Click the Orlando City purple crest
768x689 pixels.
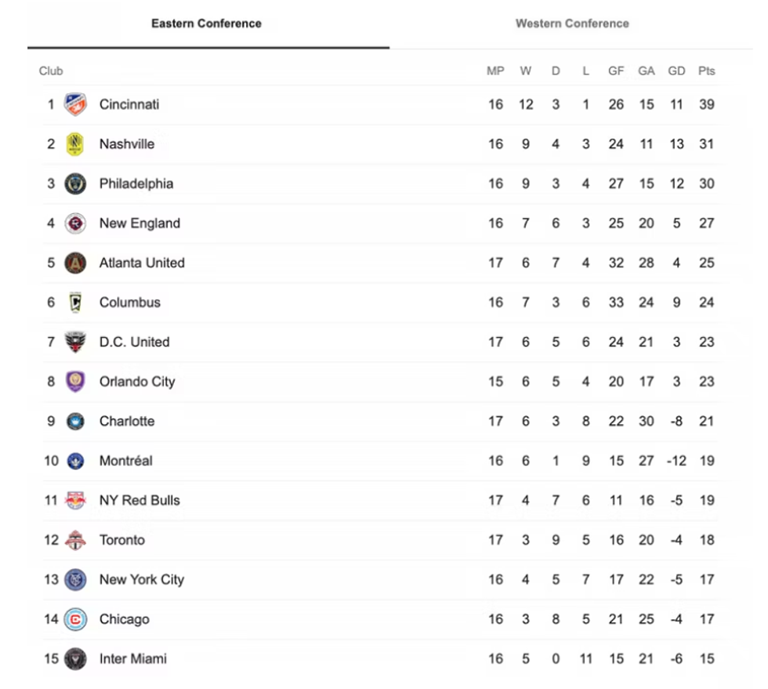(75, 382)
